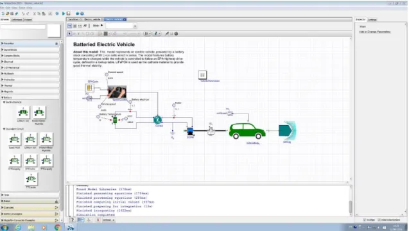The height and width of the screenshot is (231, 409).
Task: Click the Cut scissors icon
Action: point(34,13)
